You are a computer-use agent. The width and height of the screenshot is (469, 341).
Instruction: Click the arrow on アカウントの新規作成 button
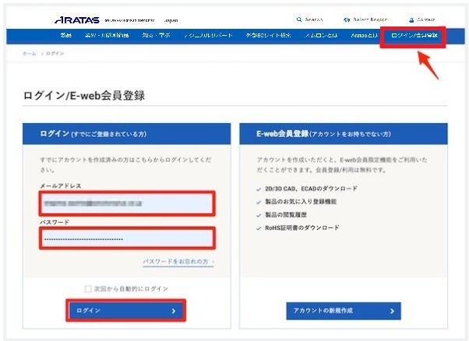coord(392,311)
